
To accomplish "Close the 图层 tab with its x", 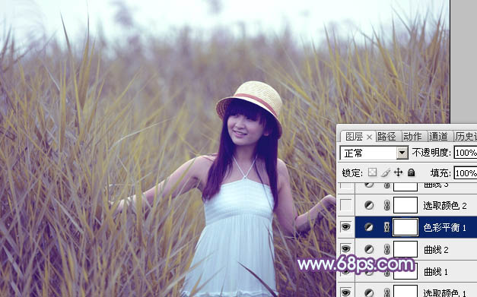I will 369,137.
